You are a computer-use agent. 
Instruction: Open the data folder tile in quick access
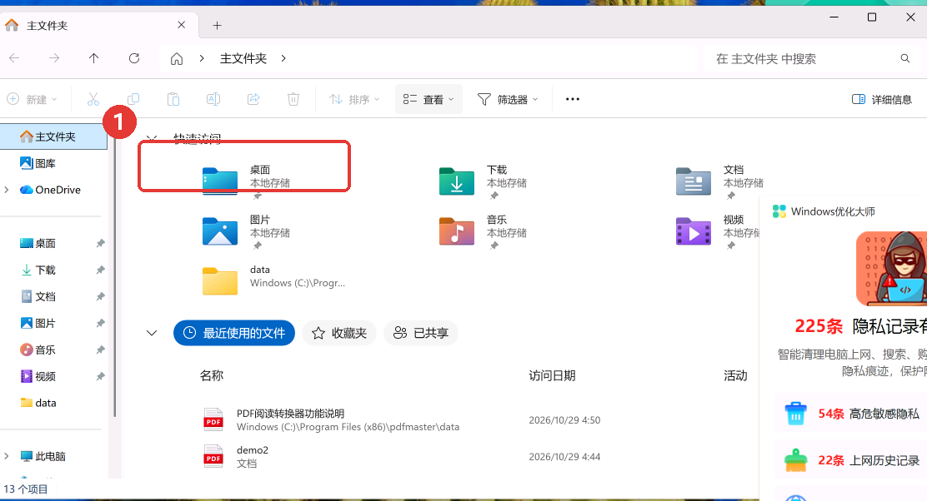pos(273,280)
